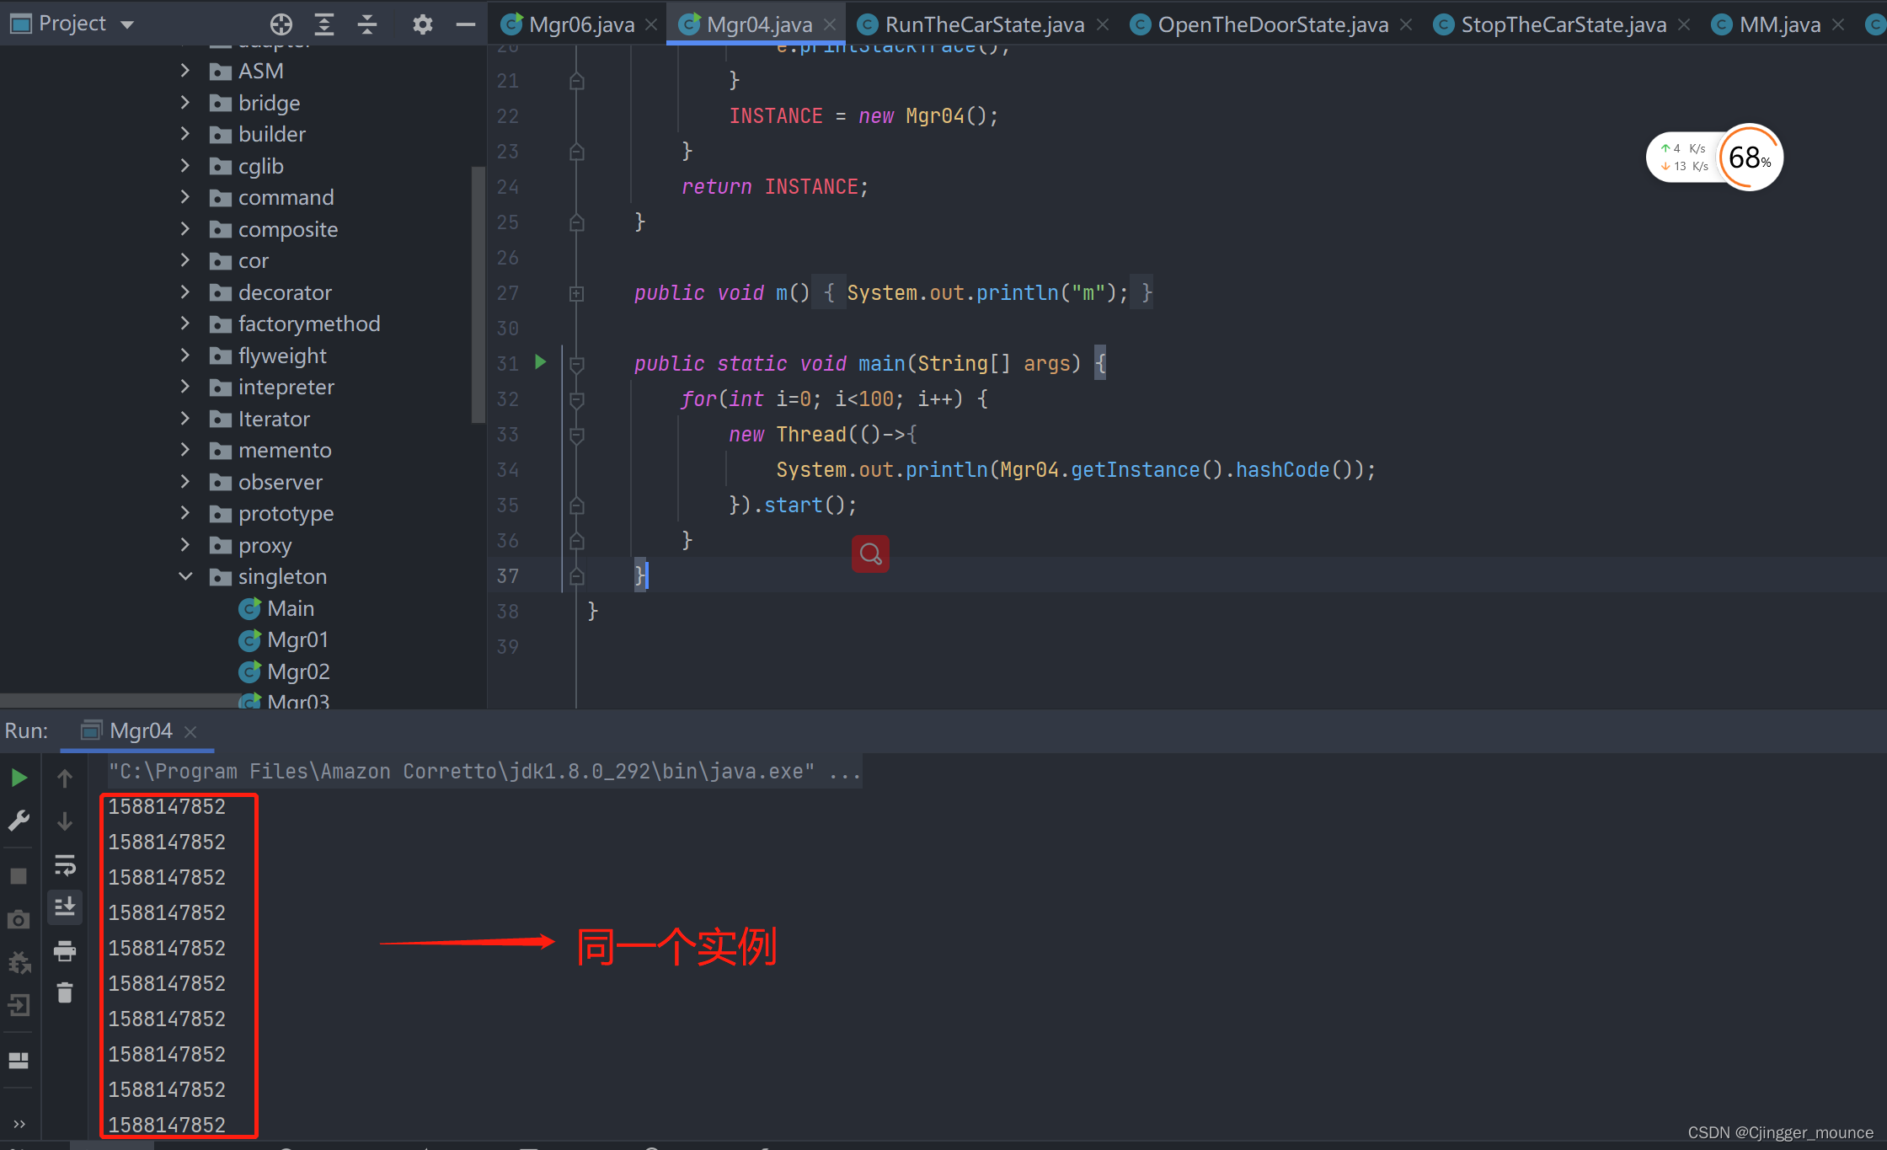Switch to the Mgr06.java tab
This screenshot has width=1887, height=1150.
coord(580,24)
